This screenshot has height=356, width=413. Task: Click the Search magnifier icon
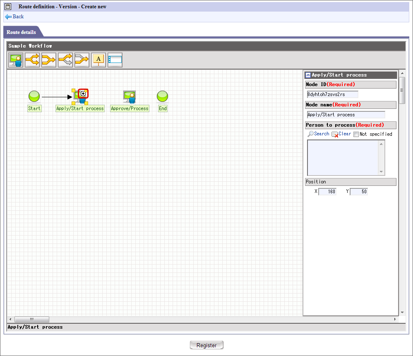[x=310, y=134]
